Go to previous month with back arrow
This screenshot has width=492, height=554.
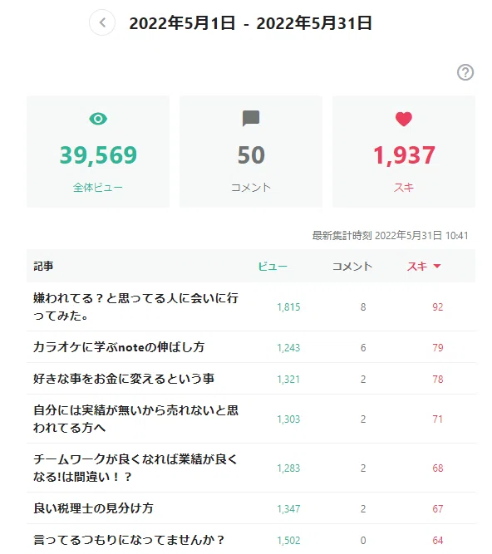pos(102,23)
